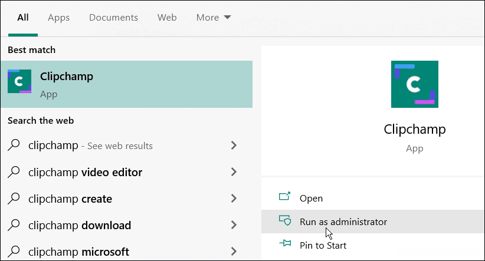Switch to the Apps tab
Viewport: 485px width, 261px height.
(x=59, y=18)
